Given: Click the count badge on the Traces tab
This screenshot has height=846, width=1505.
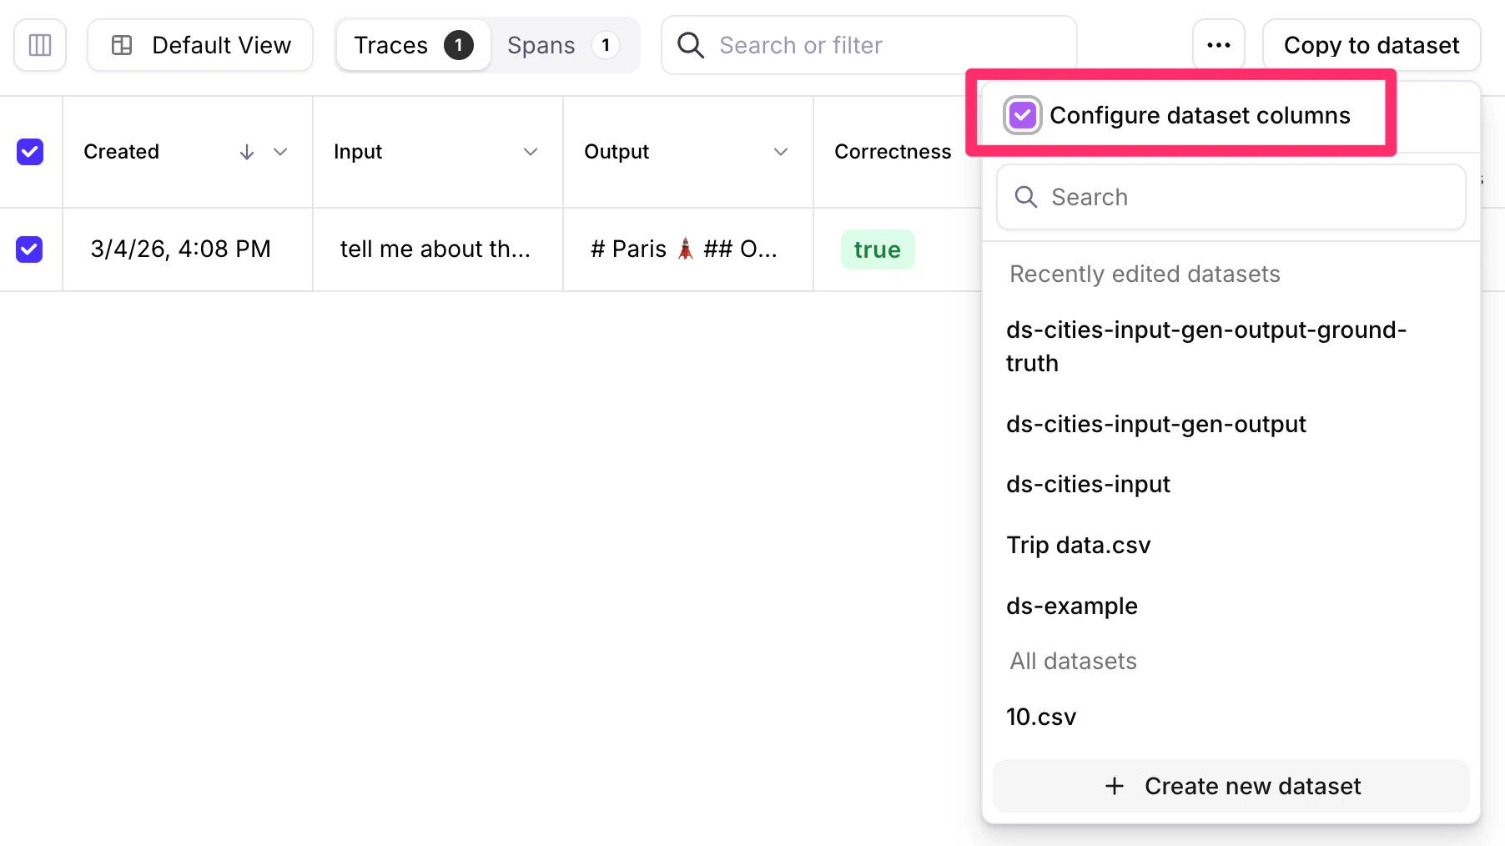Looking at the screenshot, I should pos(457,45).
